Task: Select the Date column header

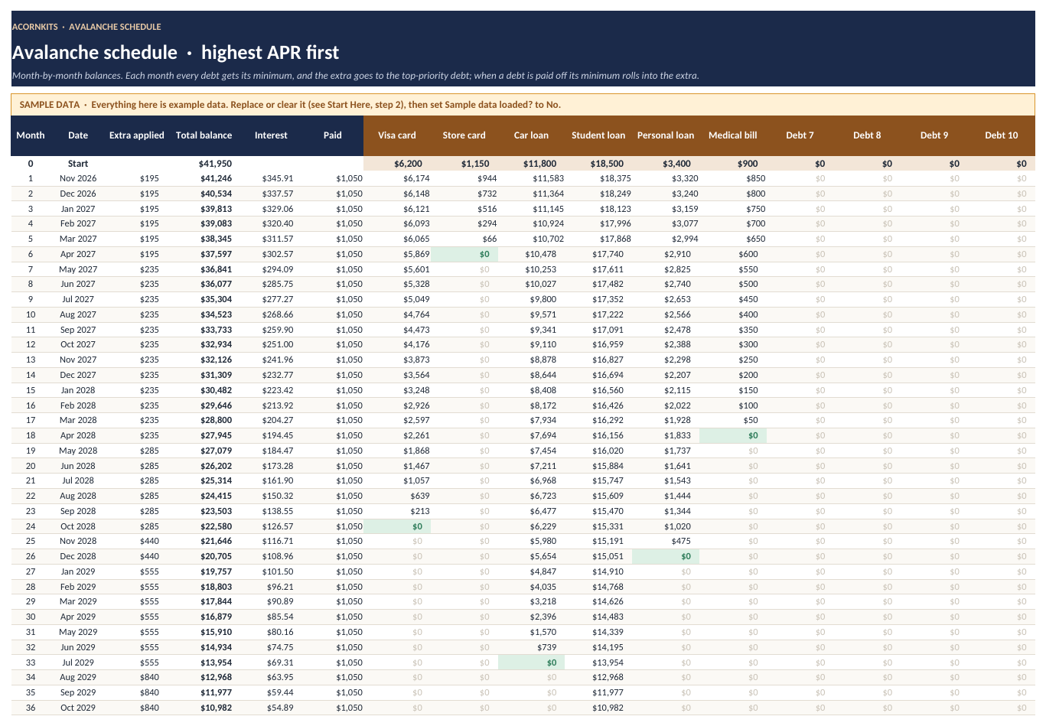Action: tap(78, 135)
